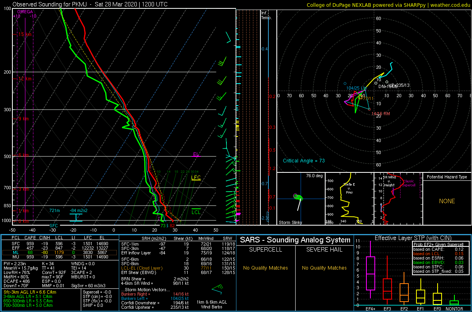Click the '3 km' height marker
This screenshot has width=472, height=312.
(x=24, y=190)
